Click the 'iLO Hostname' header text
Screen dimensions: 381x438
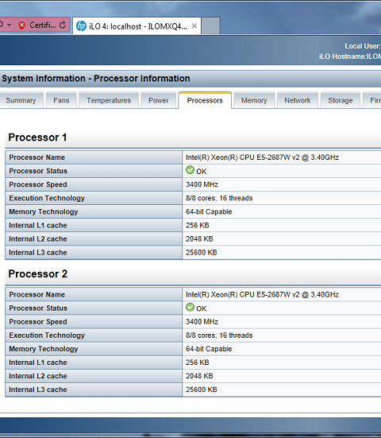point(350,56)
